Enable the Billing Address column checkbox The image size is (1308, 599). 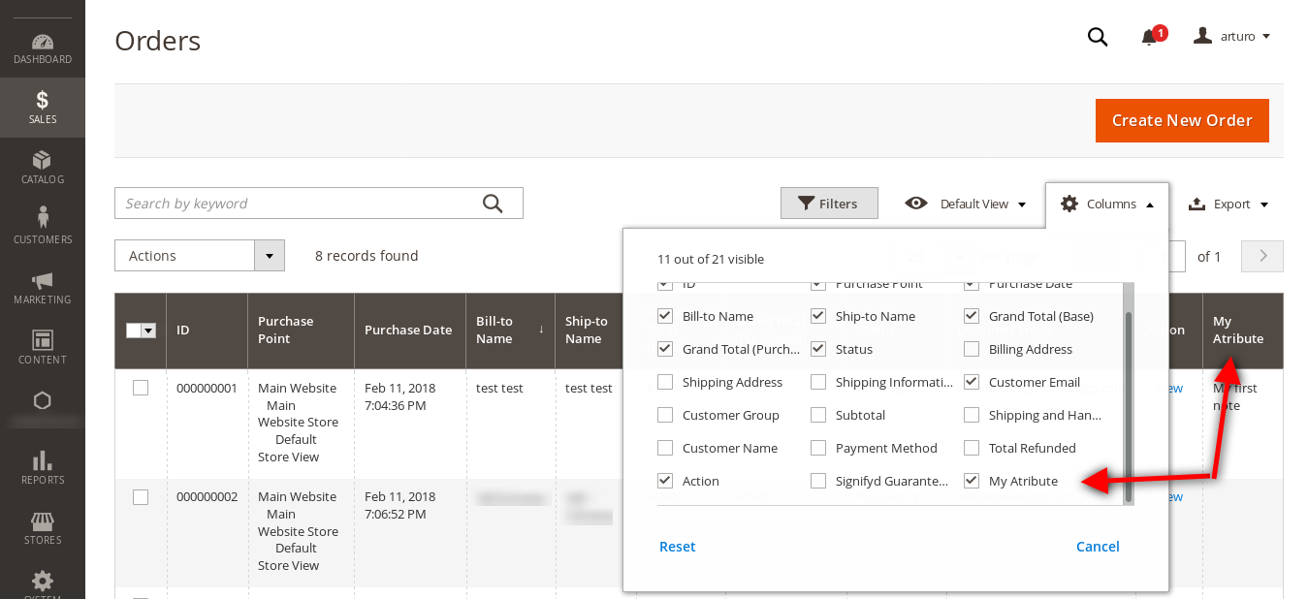pos(972,349)
